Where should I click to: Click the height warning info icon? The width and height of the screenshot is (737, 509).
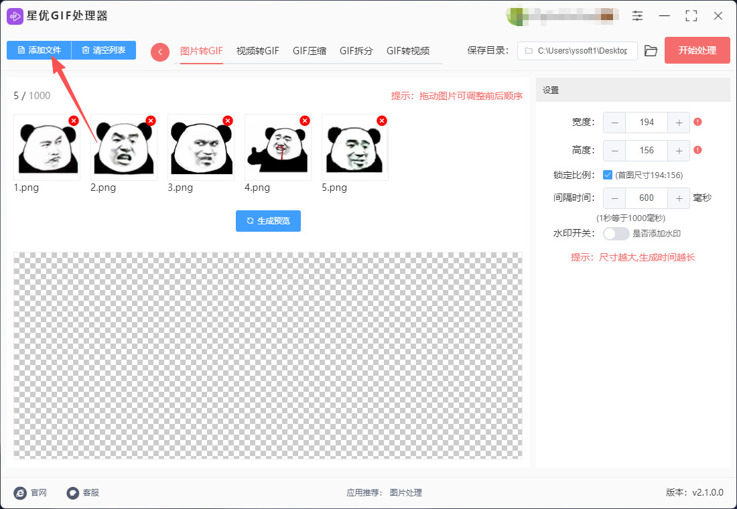(697, 151)
